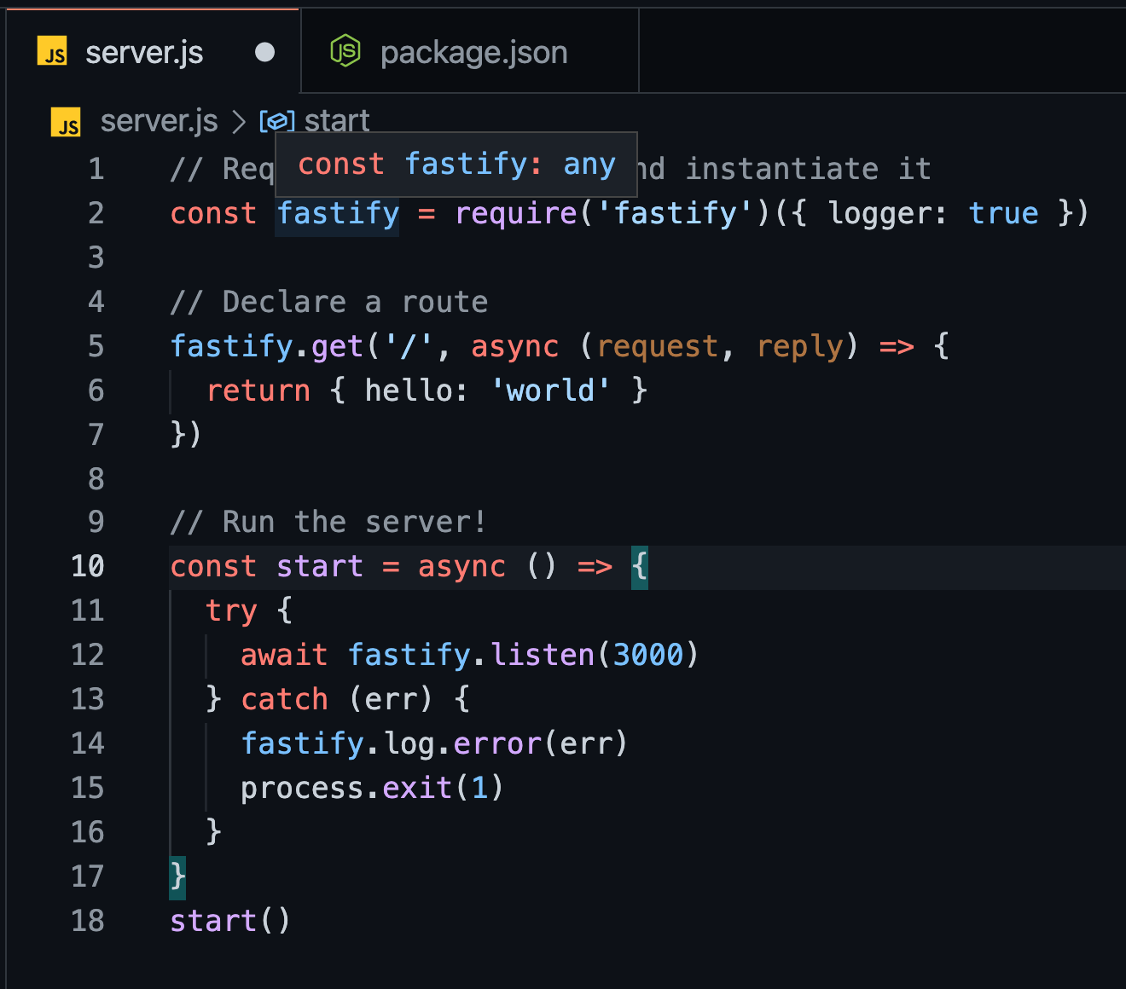Click the listen method on line 12

point(543,655)
